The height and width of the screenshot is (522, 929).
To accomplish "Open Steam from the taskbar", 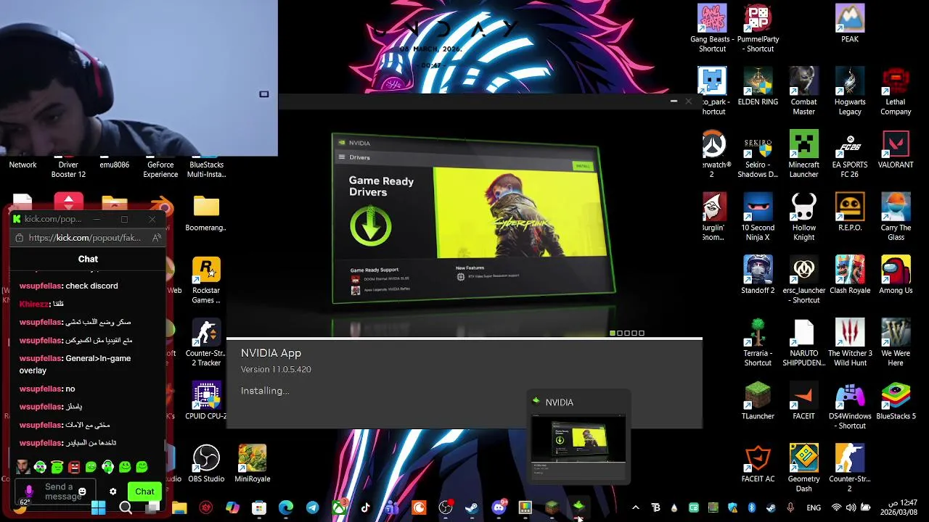I will [x=472, y=508].
